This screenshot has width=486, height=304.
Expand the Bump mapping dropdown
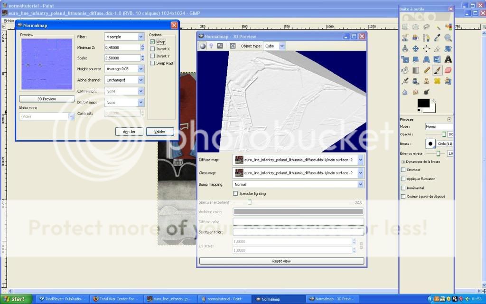click(298, 184)
